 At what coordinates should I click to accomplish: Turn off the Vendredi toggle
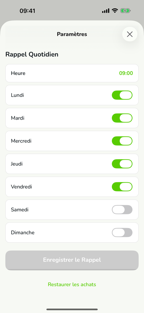click(x=122, y=187)
